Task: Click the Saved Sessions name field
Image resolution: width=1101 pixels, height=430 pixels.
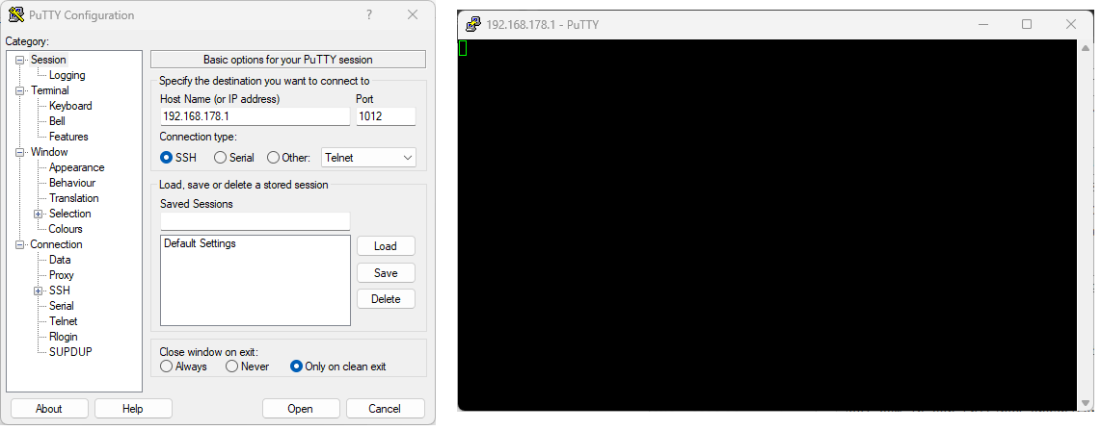Action: click(x=255, y=221)
